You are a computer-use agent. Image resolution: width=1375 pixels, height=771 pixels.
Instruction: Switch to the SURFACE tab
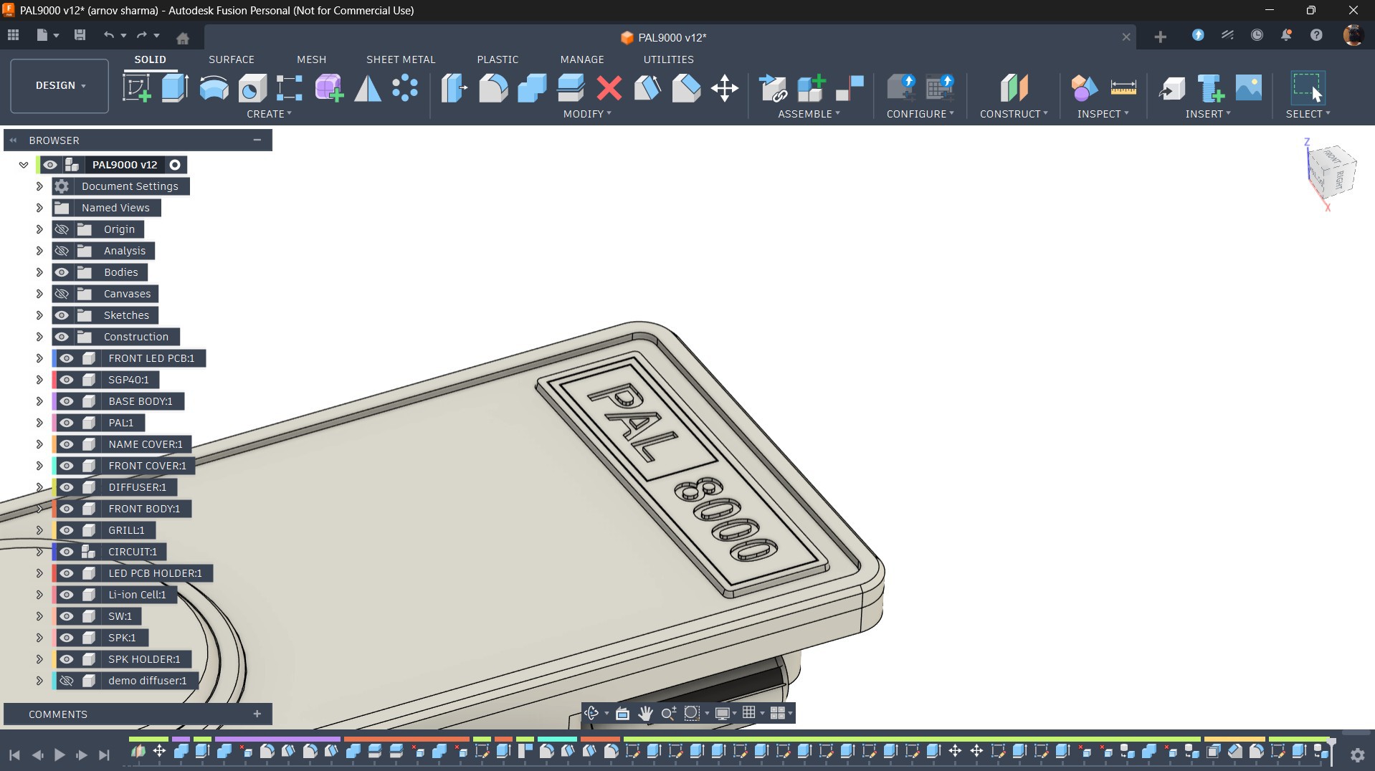point(231,59)
